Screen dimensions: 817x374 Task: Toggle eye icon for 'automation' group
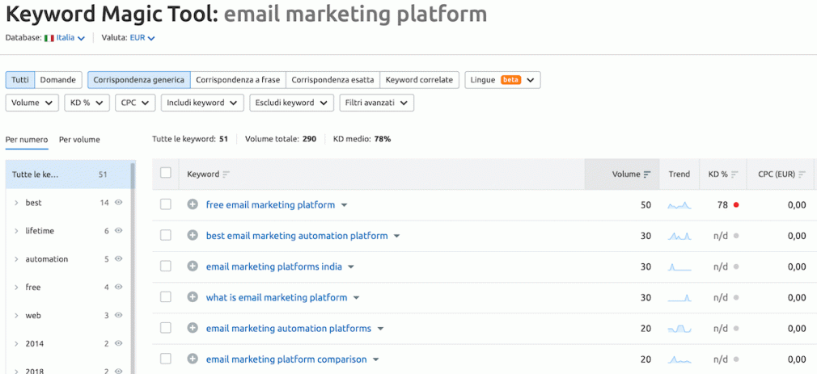pos(118,259)
